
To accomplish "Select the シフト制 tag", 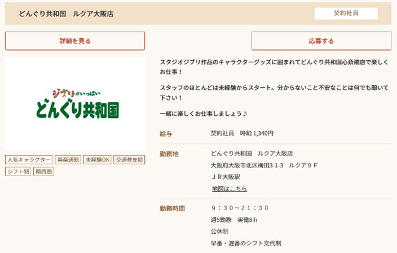I will click(18, 171).
